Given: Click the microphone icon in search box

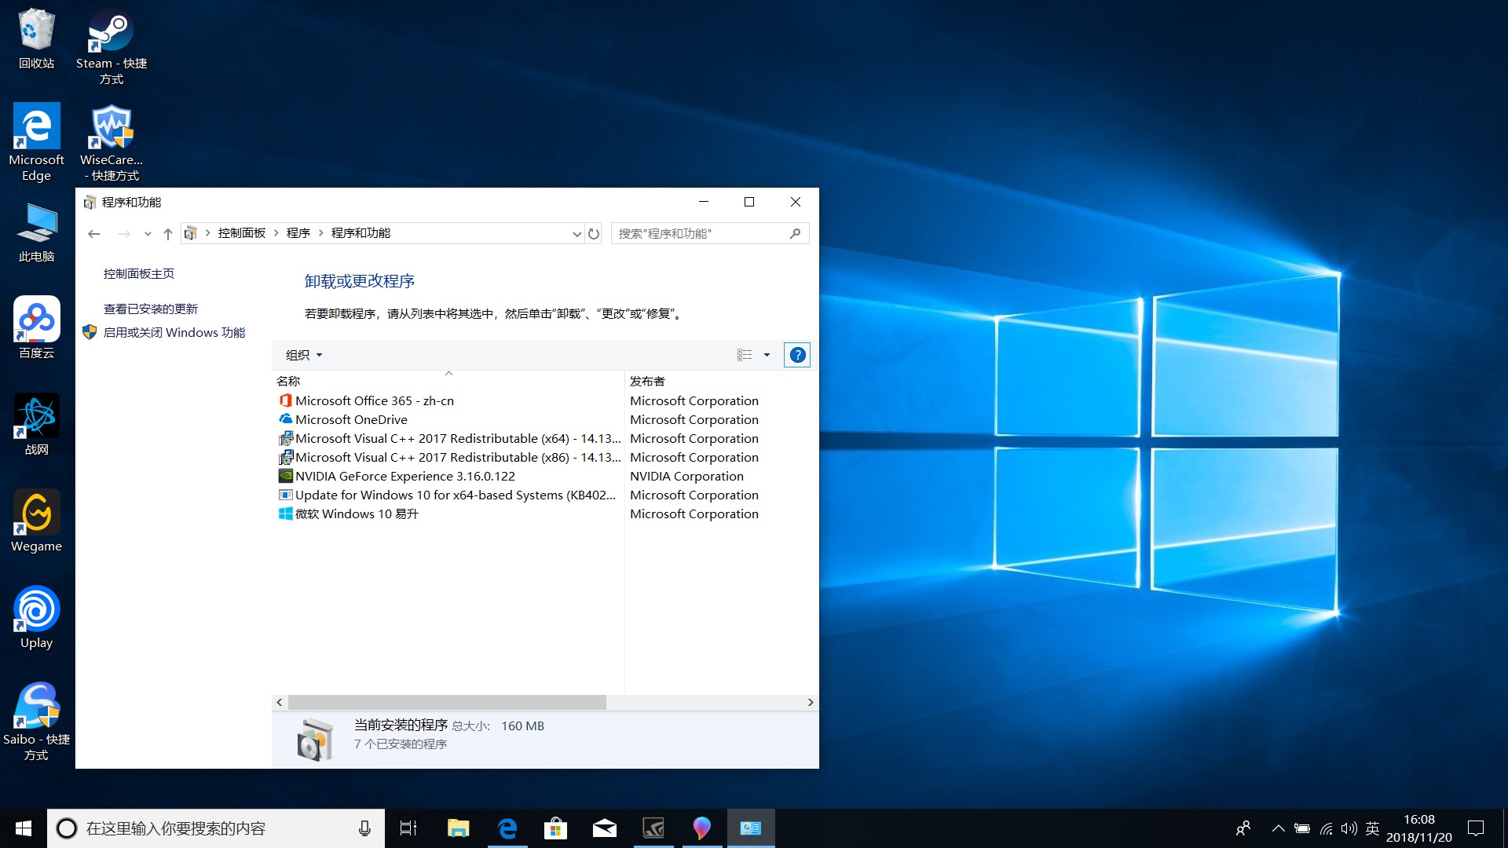Looking at the screenshot, I should tap(364, 828).
